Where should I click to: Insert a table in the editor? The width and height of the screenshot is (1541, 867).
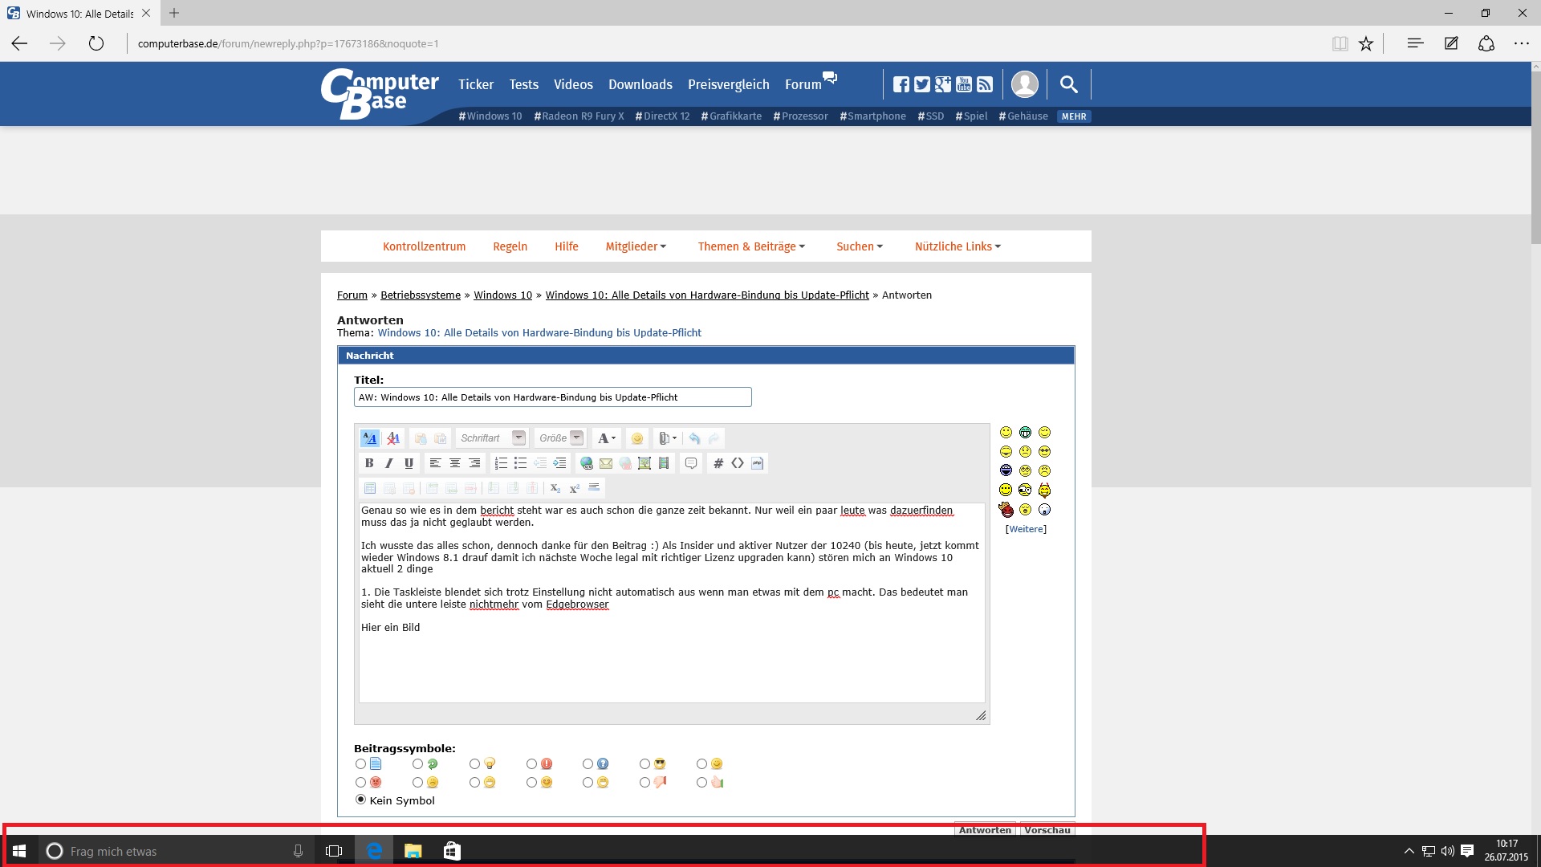[369, 488]
